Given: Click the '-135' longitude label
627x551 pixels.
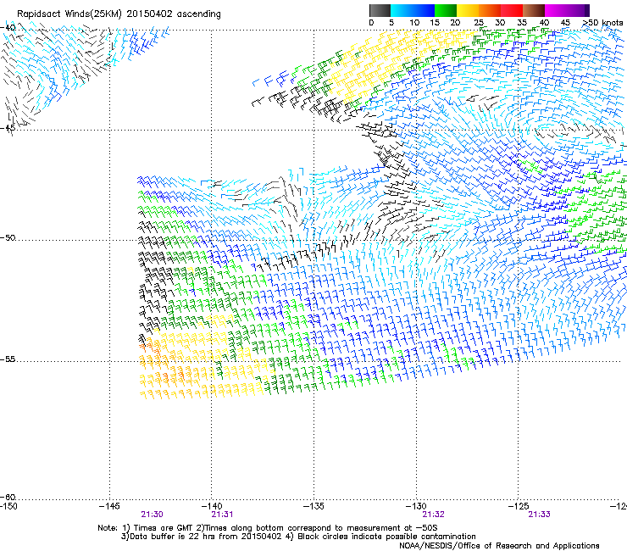Looking at the screenshot, I should tap(313, 506).
